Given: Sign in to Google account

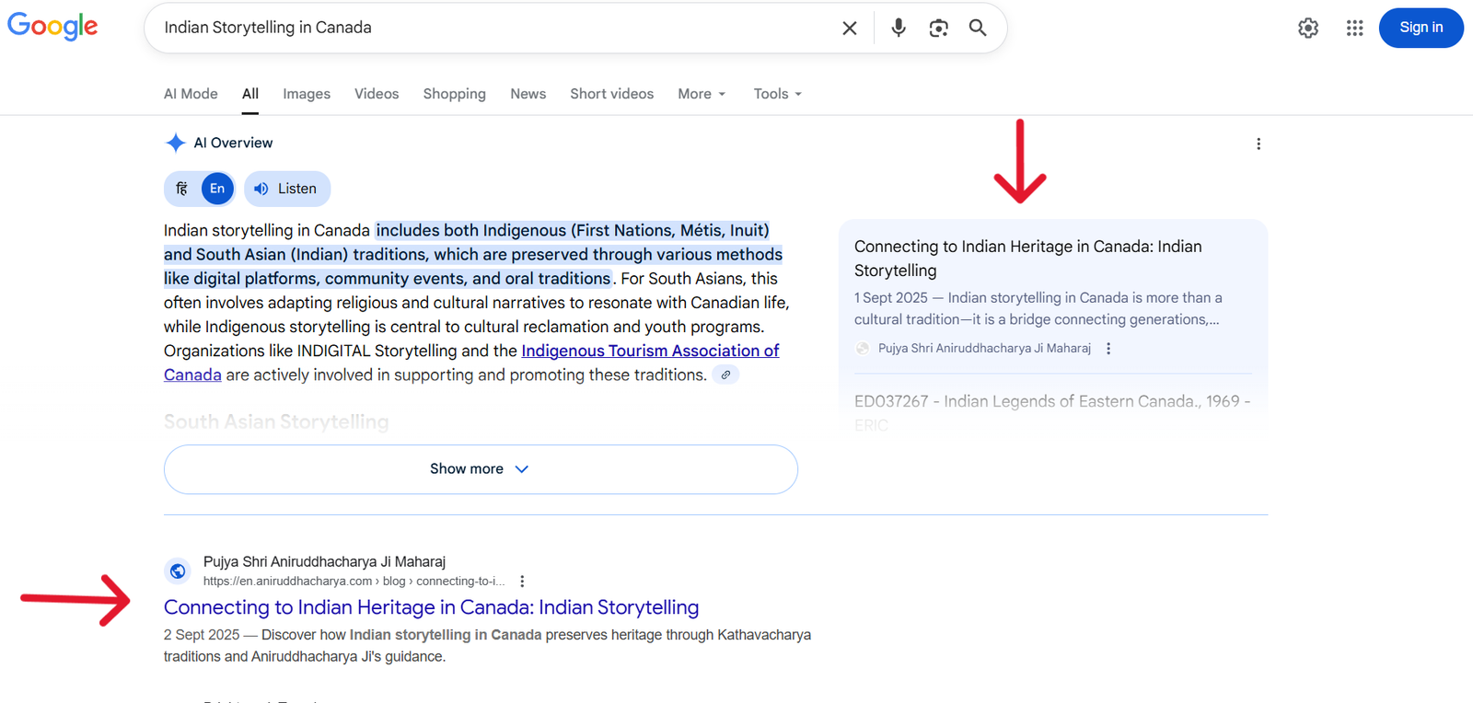Looking at the screenshot, I should [x=1421, y=28].
